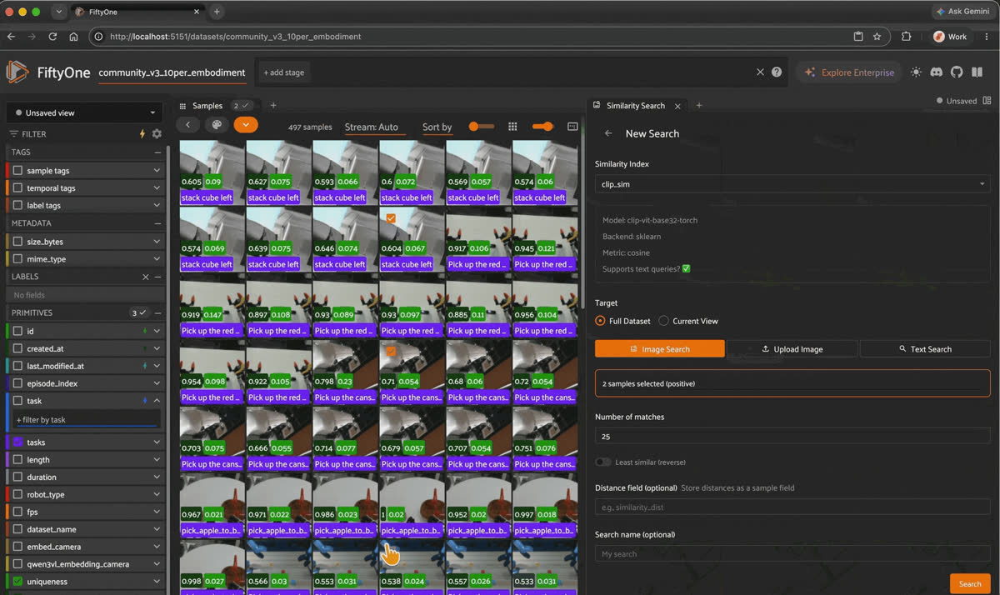The height and width of the screenshot is (595, 1000).
Task: Check the sample tags checkbox
Action: pos(18,171)
